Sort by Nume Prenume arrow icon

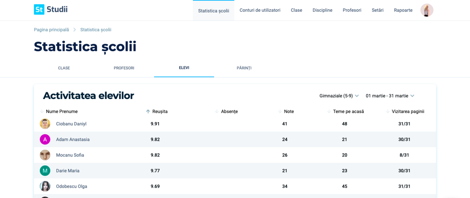coord(42,111)
